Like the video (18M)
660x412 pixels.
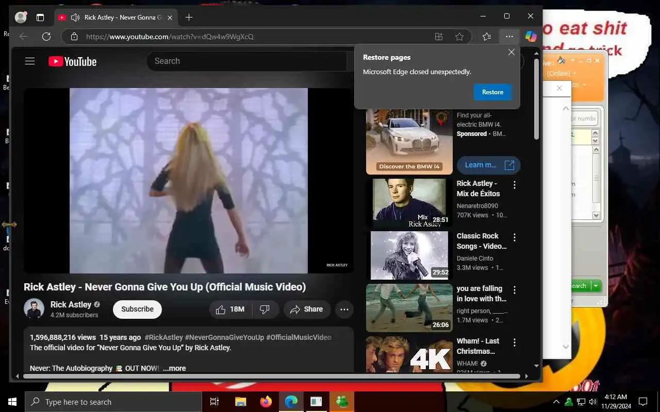(x=230, y=310)
